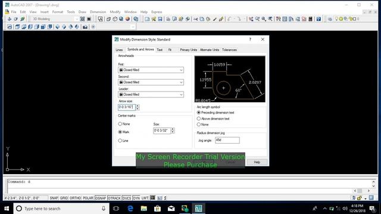Open the Leader arrowhead dropdown

pyautogui.click(x=151, y=95)
